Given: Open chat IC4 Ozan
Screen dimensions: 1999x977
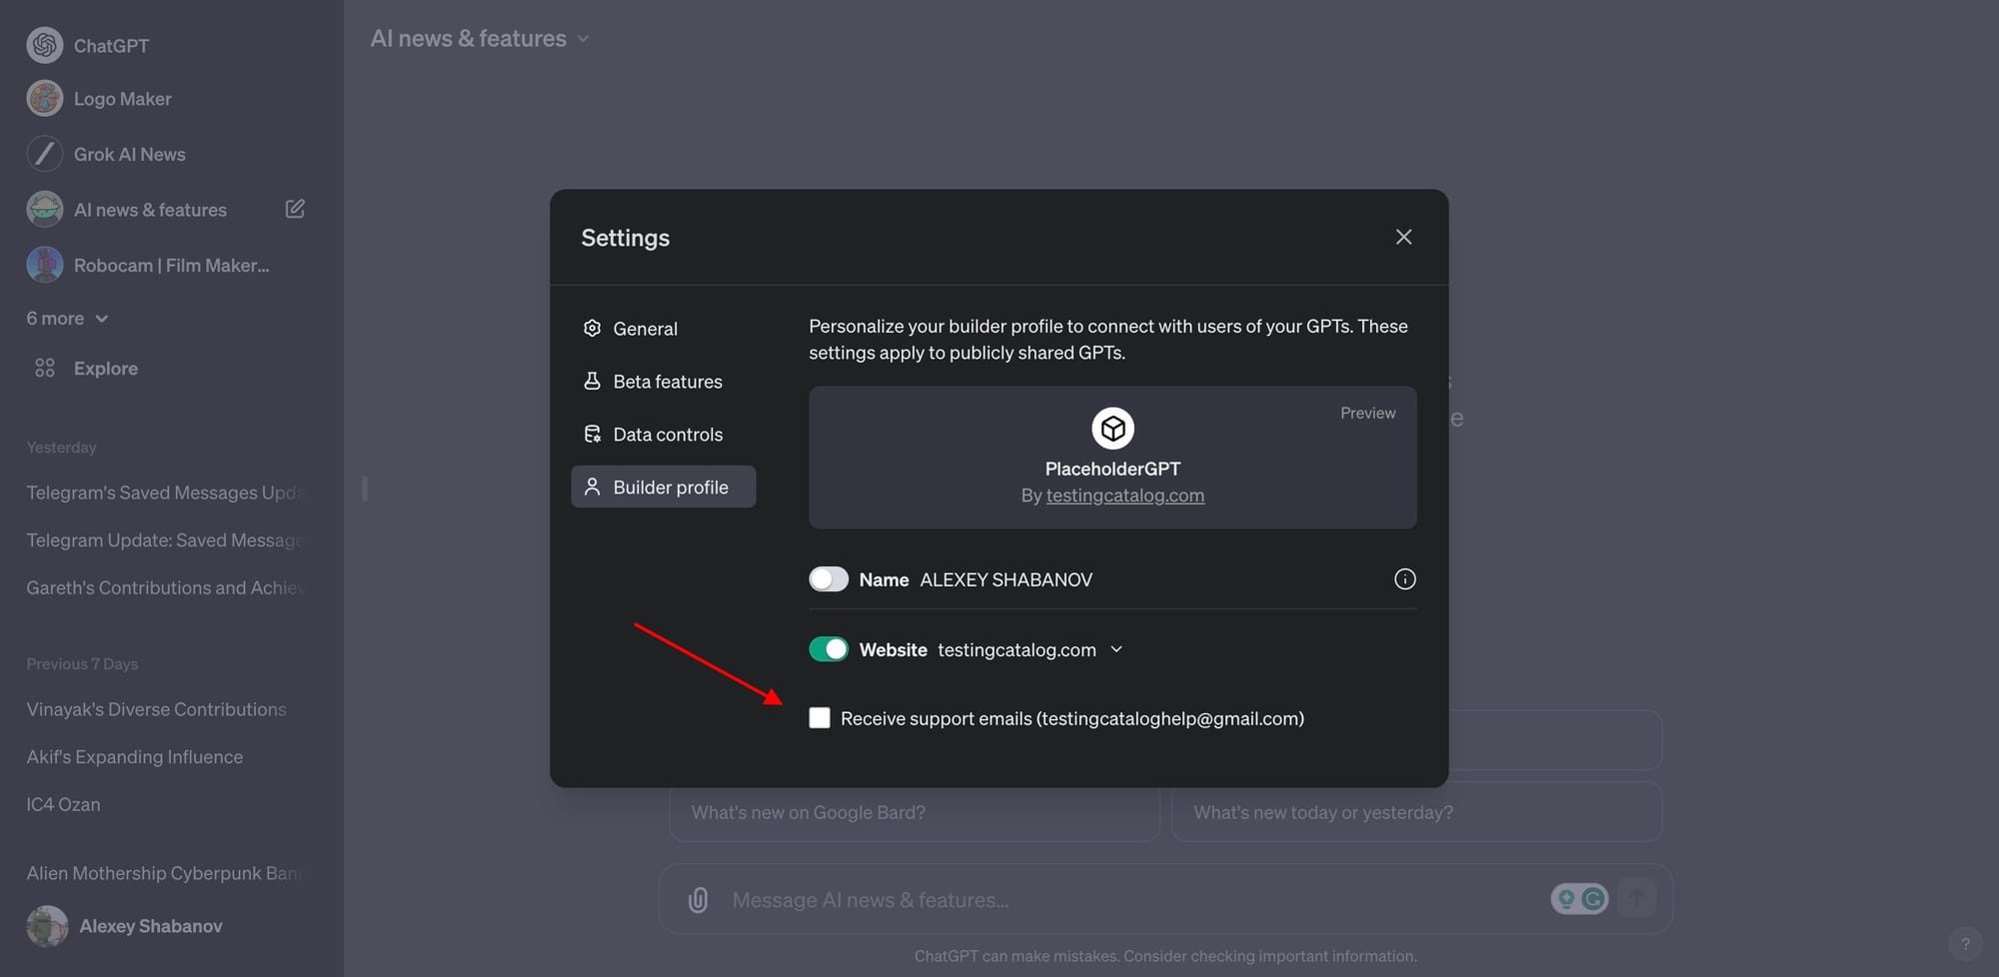Looking at the screenshot, I should pyautogui.click(x=63, y=804).
